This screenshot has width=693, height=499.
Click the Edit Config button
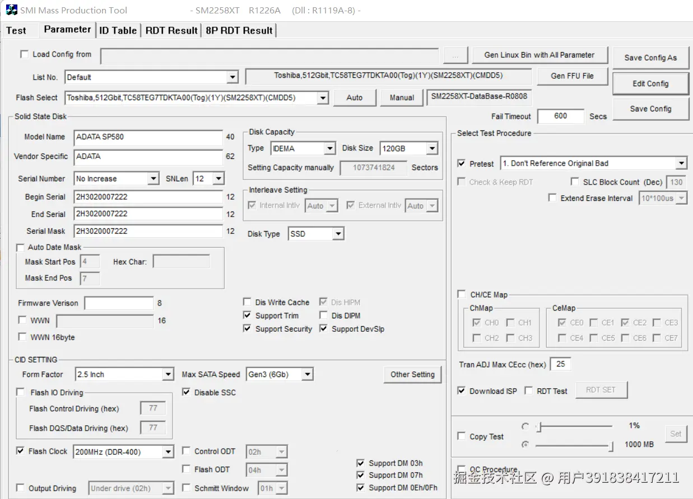(650, 84)
